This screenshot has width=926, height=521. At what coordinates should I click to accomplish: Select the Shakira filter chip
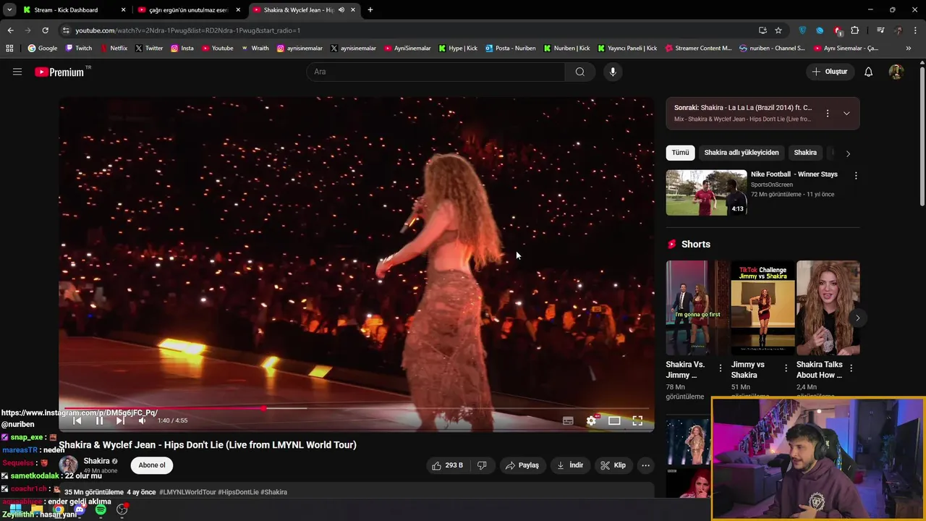(x=805, y=153)
